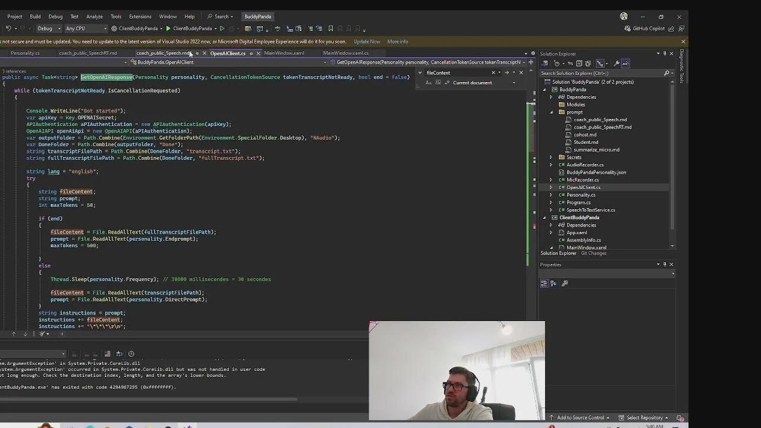Click the fileContent find input field
Screen dimensions: 761x428
(457, 73)
